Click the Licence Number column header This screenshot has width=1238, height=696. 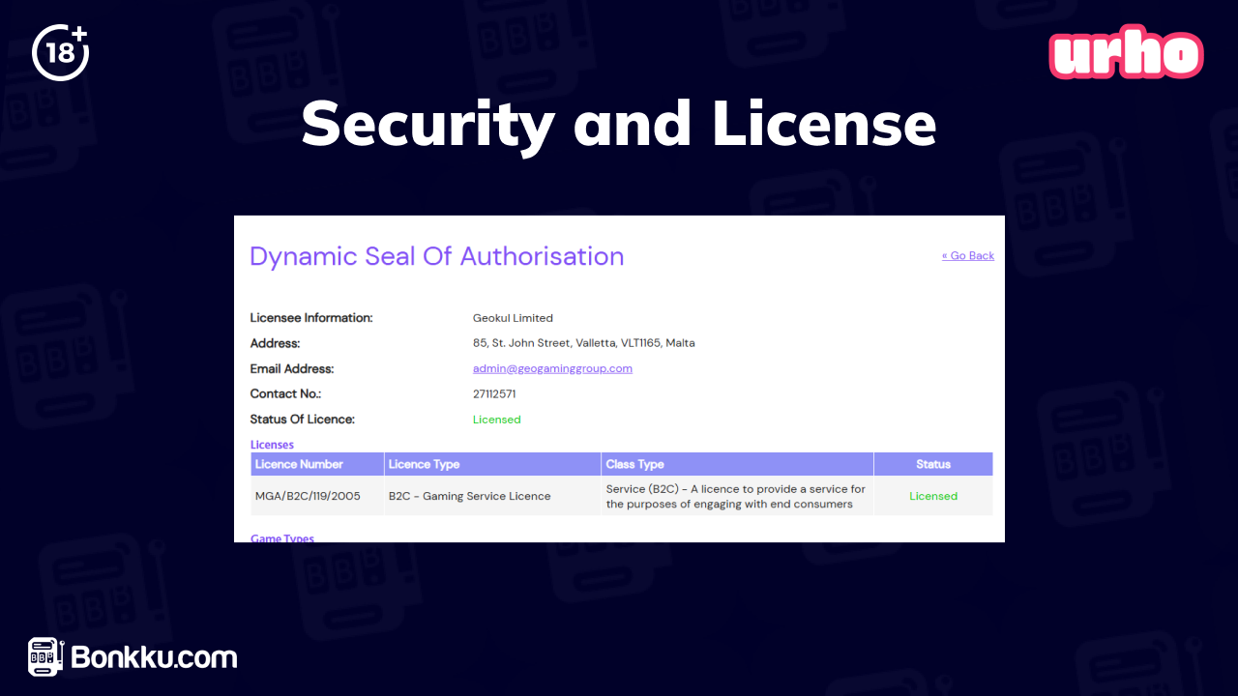317,464
